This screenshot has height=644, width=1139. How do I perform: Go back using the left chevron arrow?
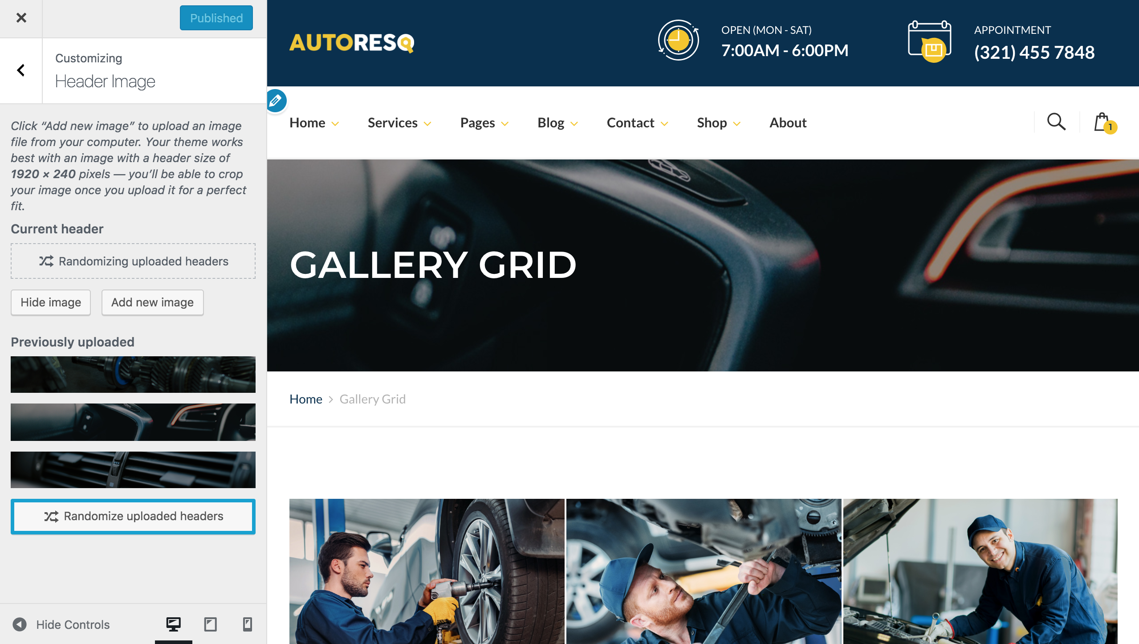(21, 70)
